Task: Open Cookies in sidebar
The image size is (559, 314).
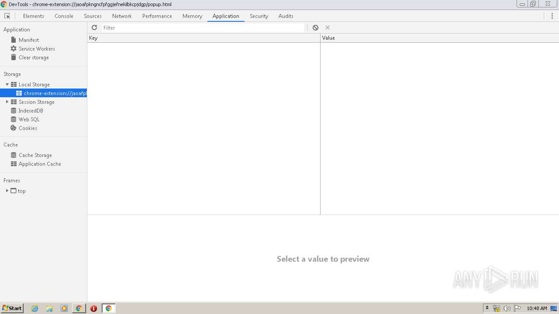Action: (x=28, y=128)
